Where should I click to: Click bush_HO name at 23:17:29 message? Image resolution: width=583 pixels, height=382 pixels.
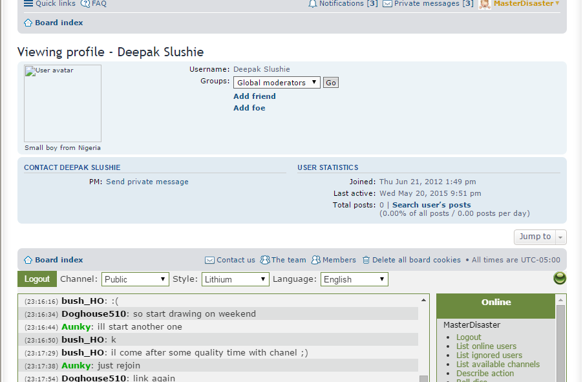point(83,353)
